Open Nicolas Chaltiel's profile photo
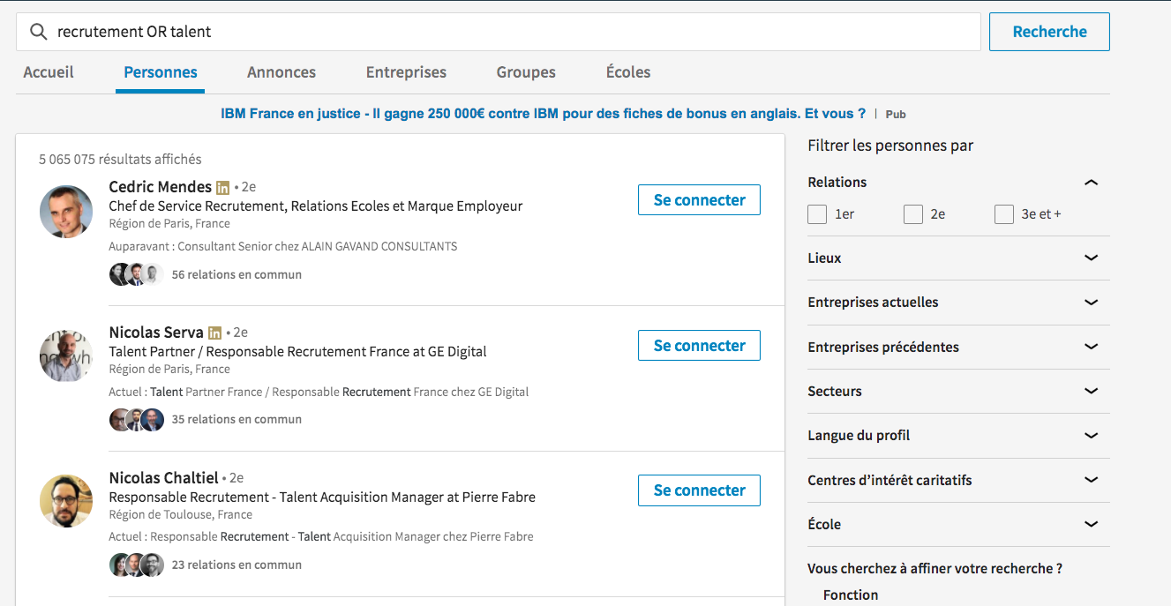This screenshot has height=606, width=1171. (66, 501)
